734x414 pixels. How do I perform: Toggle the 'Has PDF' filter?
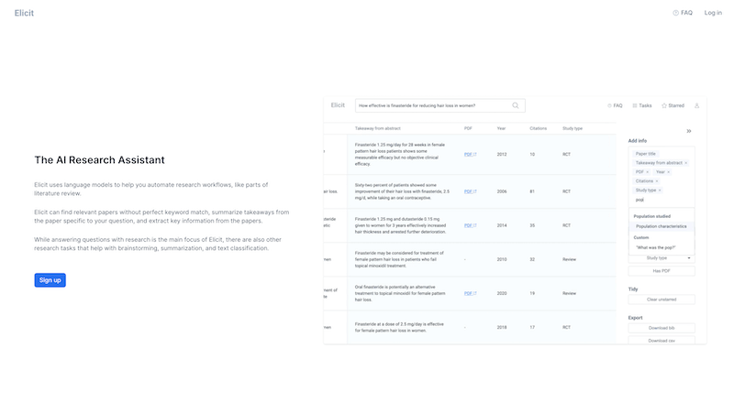[x=661, y=271]
